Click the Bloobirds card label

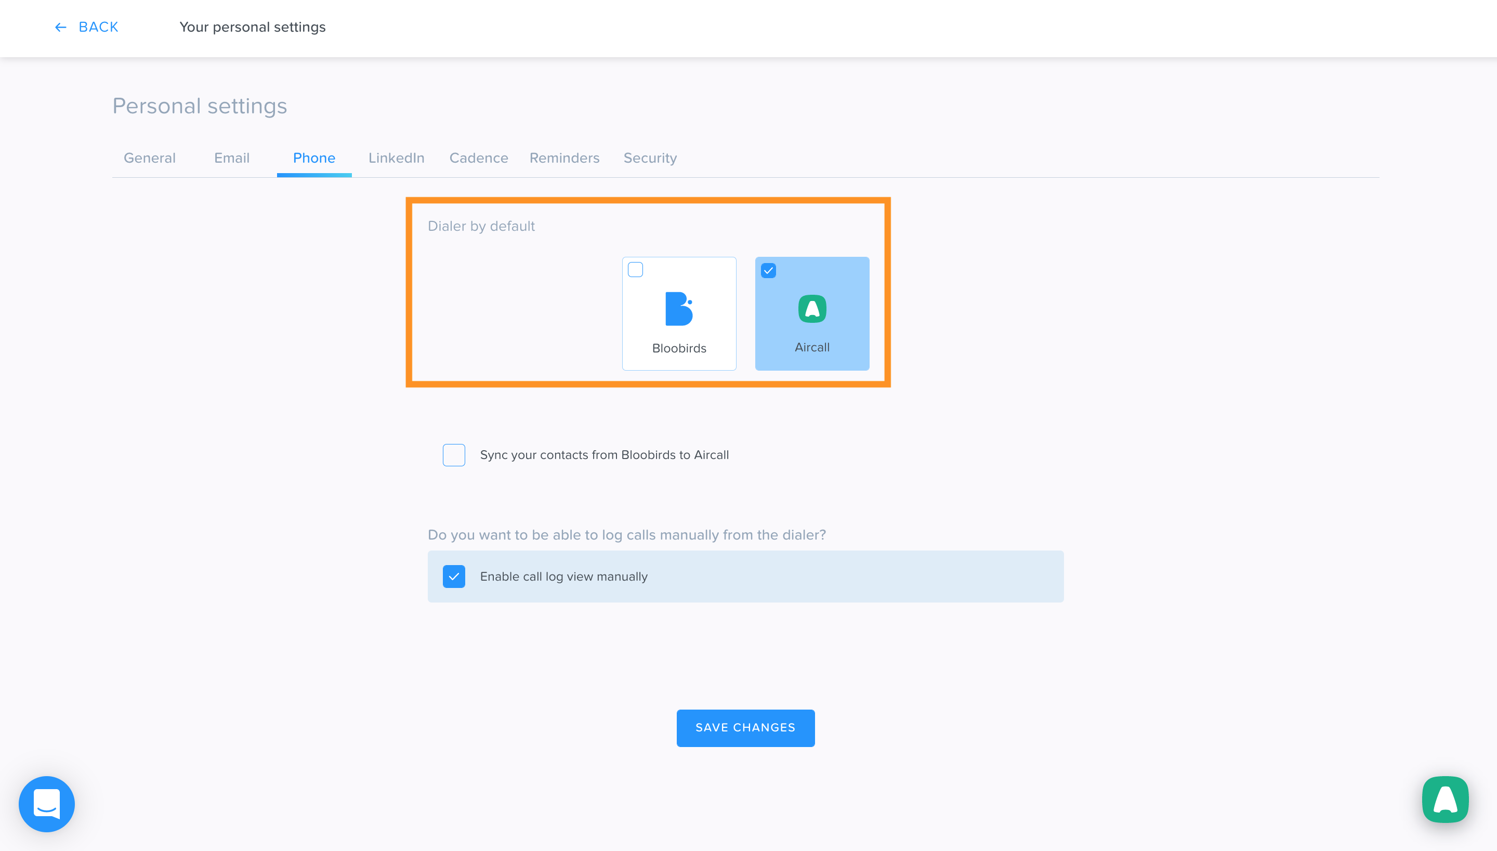(679, 348)
